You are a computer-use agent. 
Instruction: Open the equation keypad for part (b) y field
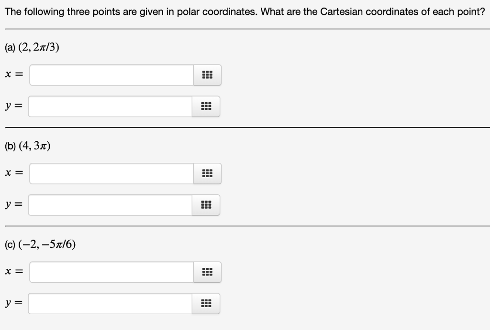click(206, 205)
